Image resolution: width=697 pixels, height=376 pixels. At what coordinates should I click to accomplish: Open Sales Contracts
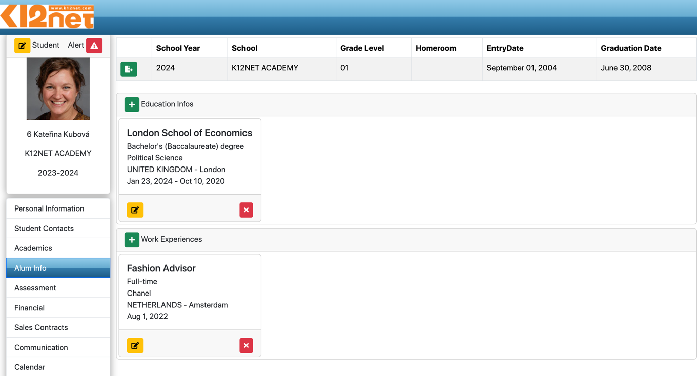[x=41, y=327]
